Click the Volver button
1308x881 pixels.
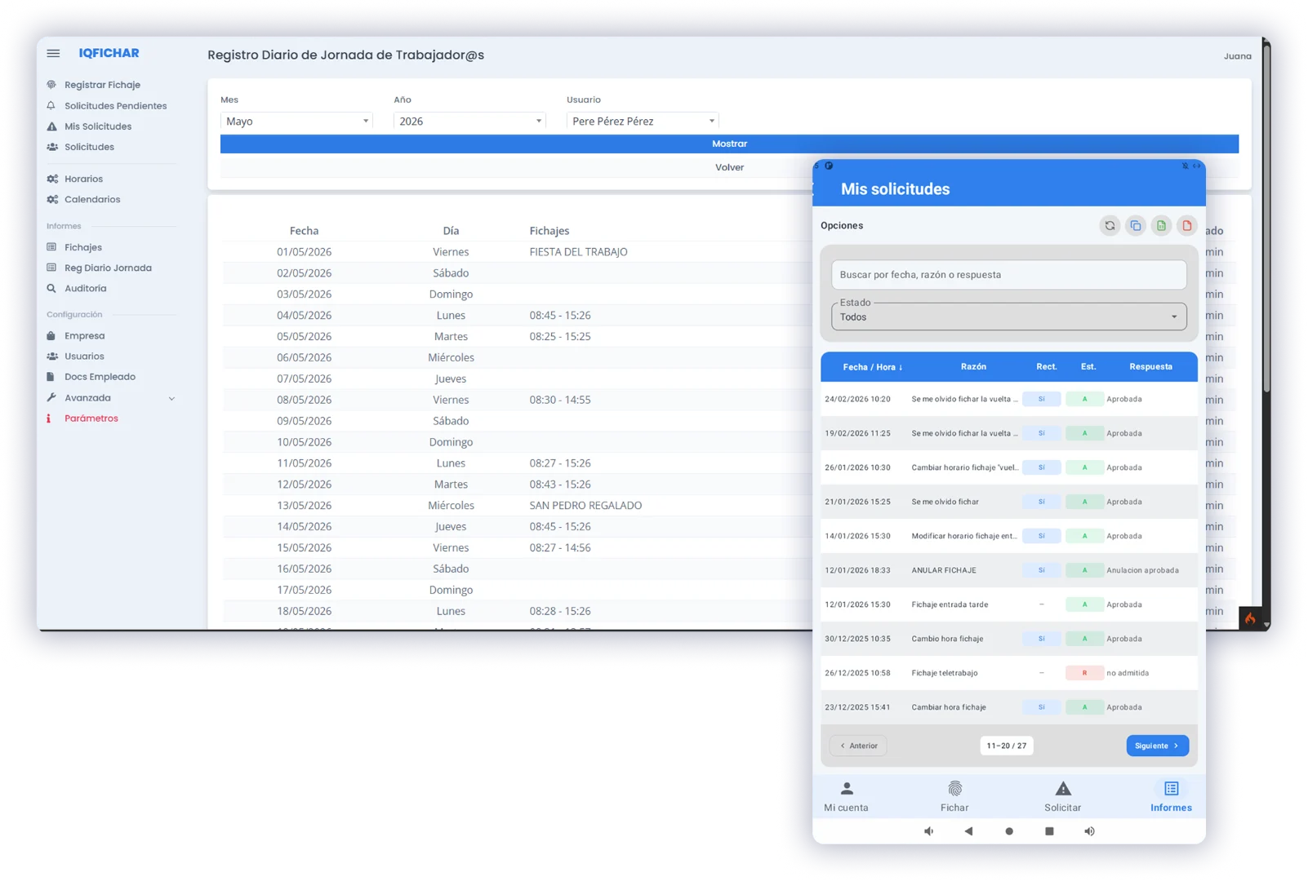(x=729, y=167)
